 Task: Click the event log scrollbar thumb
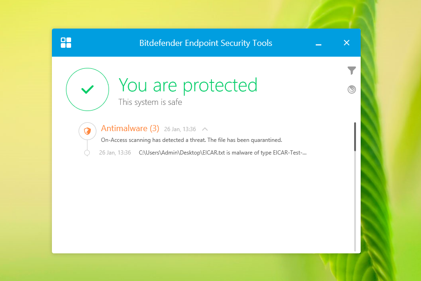[355, 137]
